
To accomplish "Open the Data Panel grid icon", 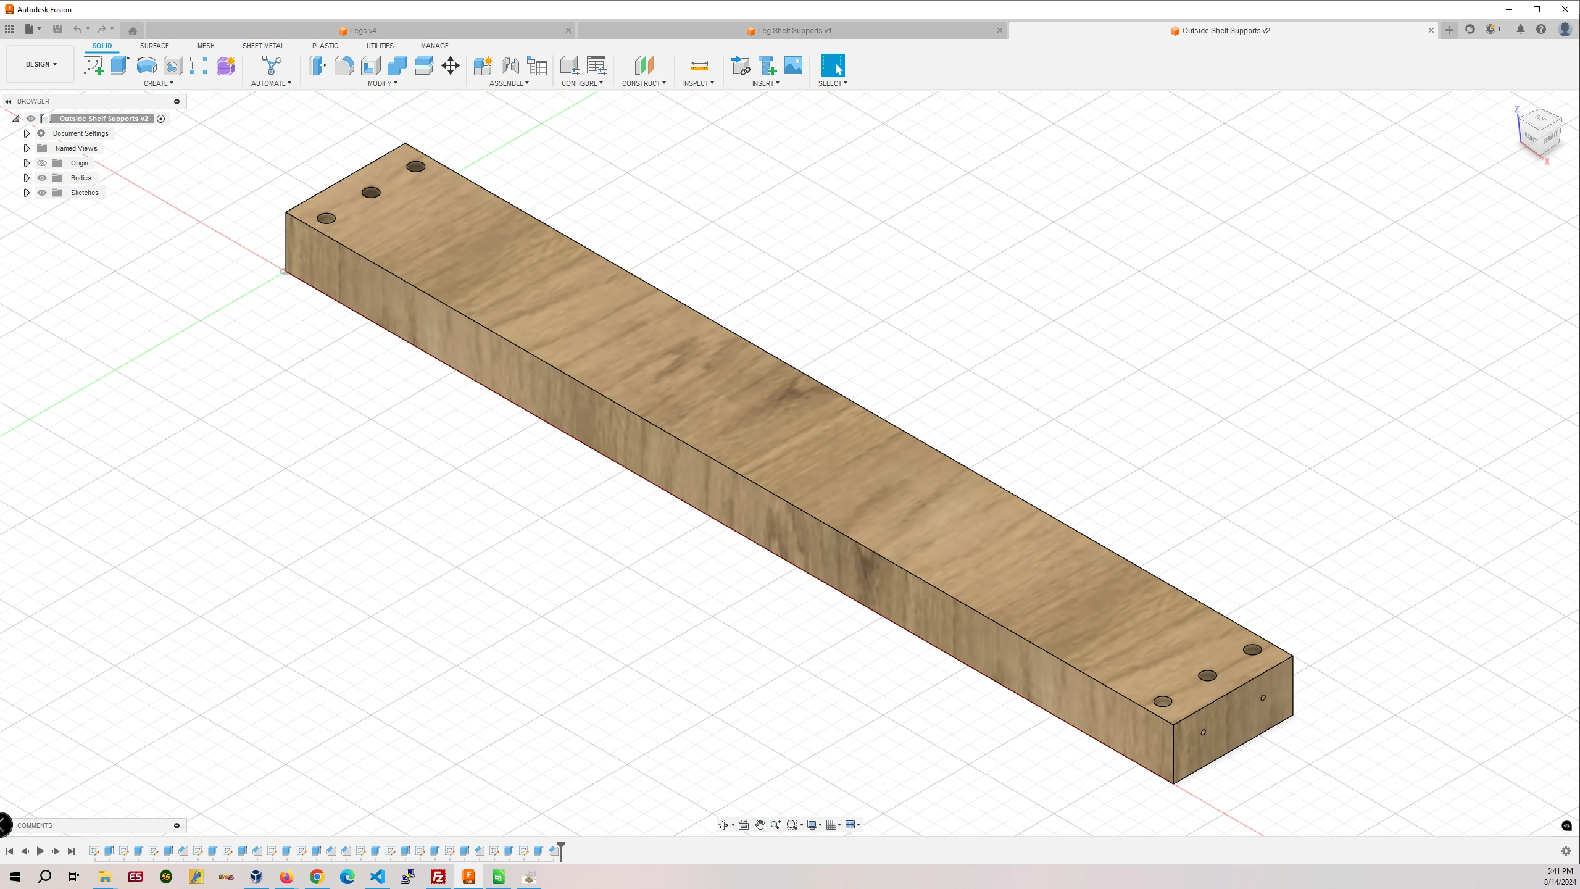I will [9, 29].
